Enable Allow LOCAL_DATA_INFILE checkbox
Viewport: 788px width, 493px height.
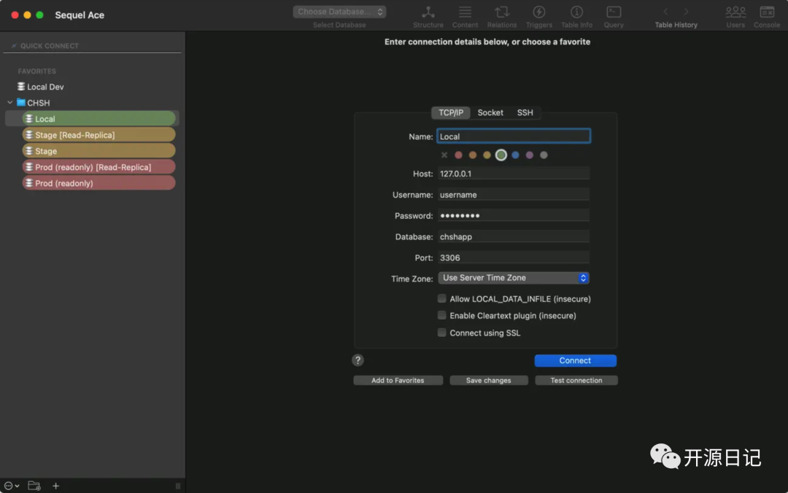click(441, 298)
